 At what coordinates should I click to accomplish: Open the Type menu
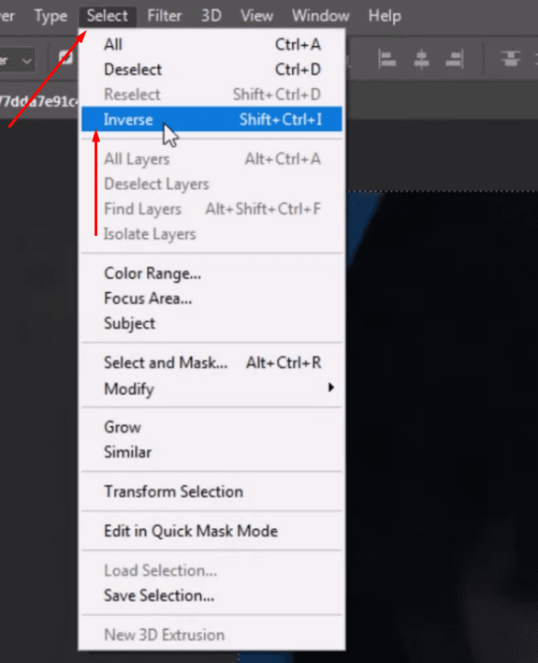[x=50, y=16]
